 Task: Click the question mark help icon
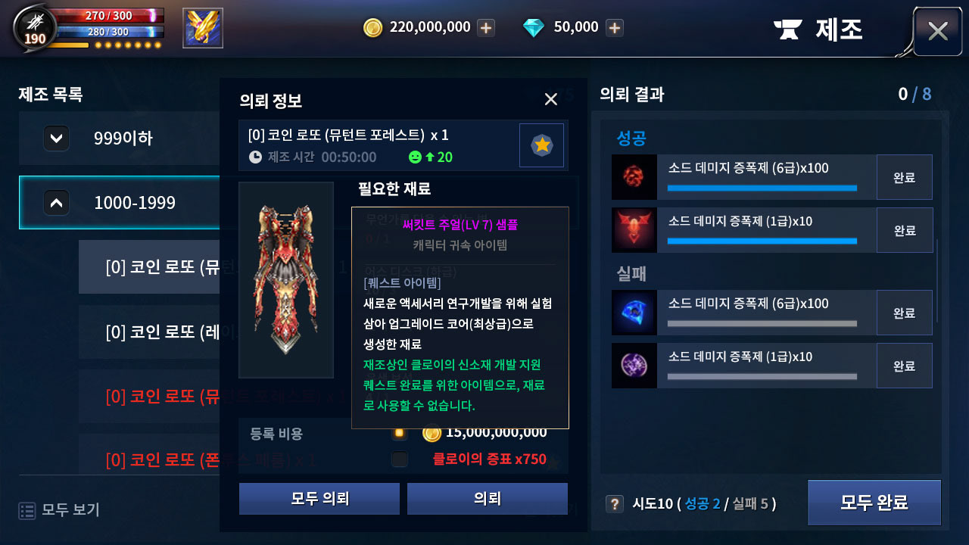point(615,504)
